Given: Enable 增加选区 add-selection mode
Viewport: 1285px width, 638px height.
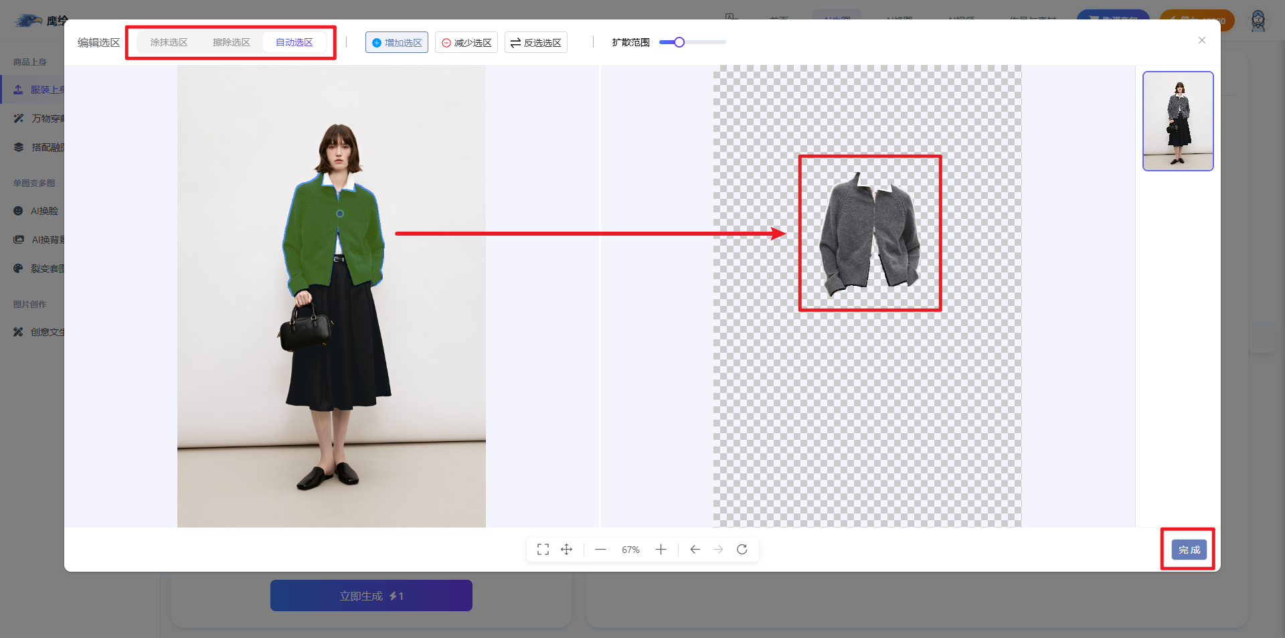Looking at the screenshot, I should (x=397, y=43).
